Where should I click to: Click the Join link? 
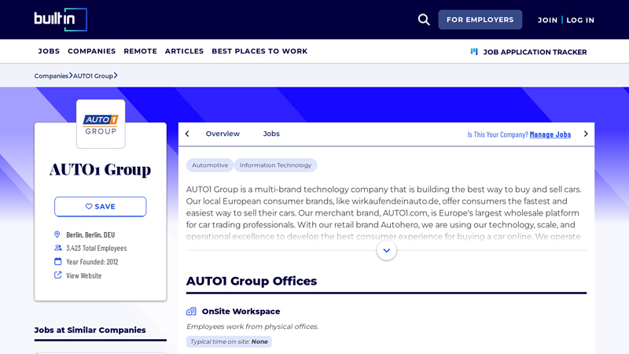(x=547, y=20)
